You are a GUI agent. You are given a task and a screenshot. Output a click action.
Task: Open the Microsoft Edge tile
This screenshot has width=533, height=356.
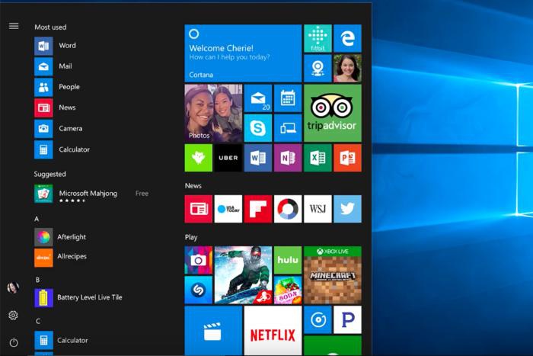click(x=347, y=38)
